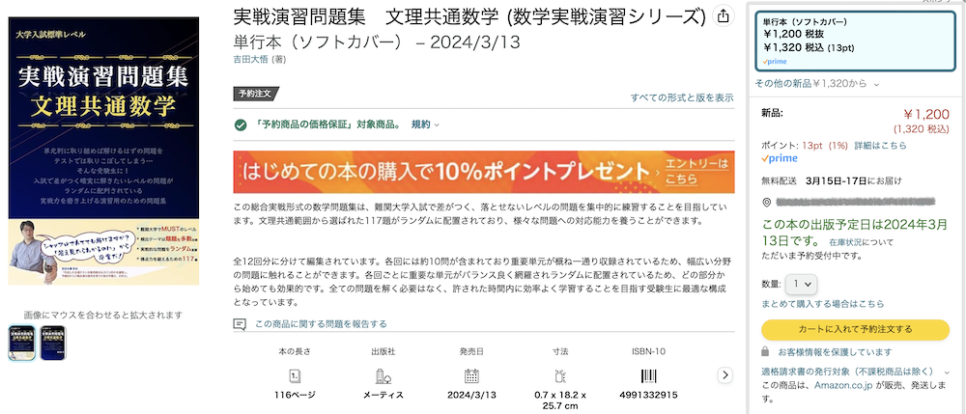Click the blurred delivery address text
Screen dimensions: 966x414
click(x=856, y=202)
